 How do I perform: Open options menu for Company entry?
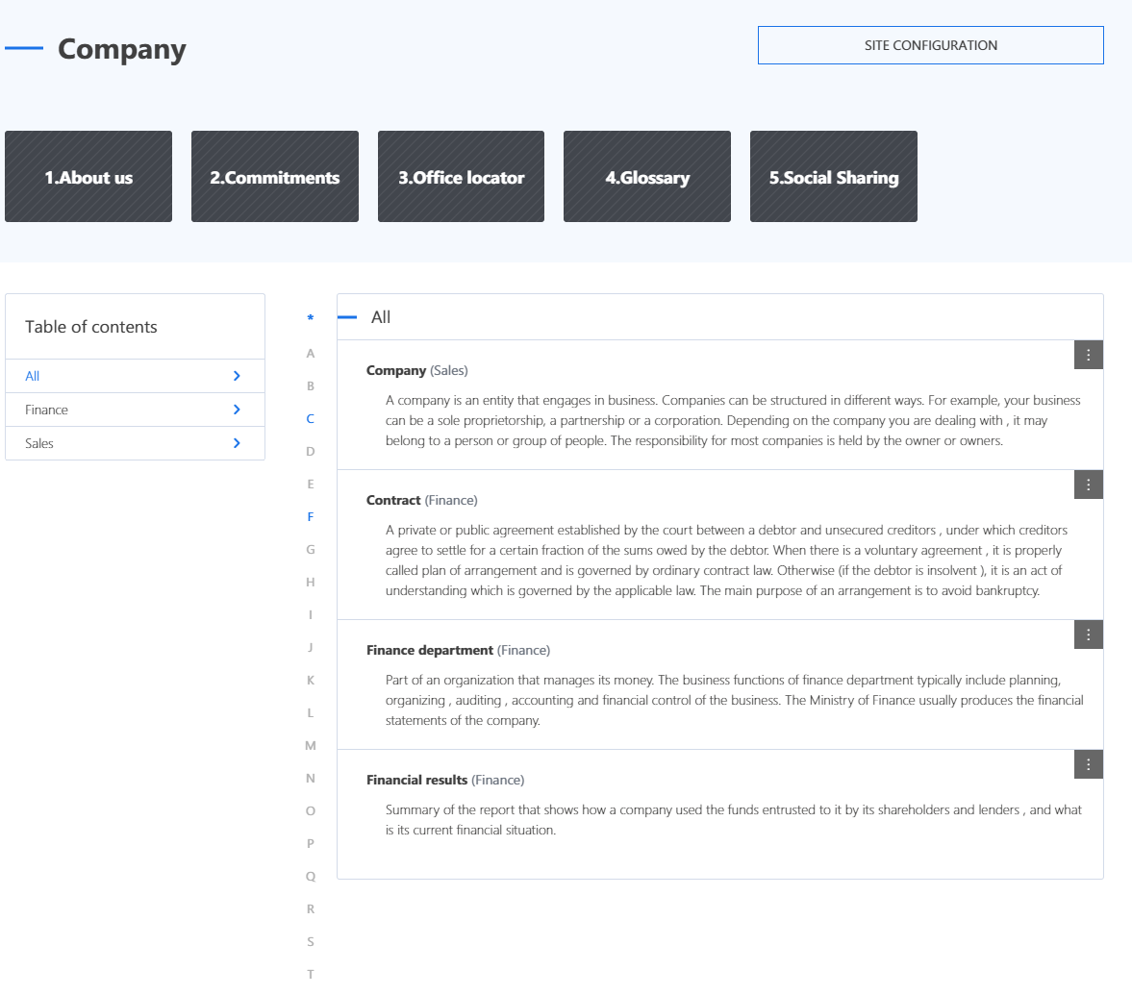pos(1088,355)
